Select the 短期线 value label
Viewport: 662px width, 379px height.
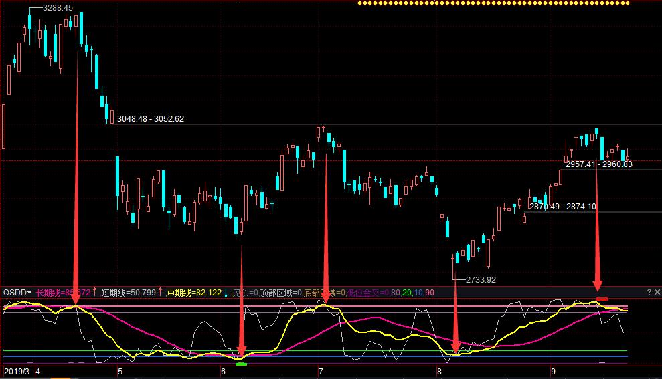click(x=128, y=292)
